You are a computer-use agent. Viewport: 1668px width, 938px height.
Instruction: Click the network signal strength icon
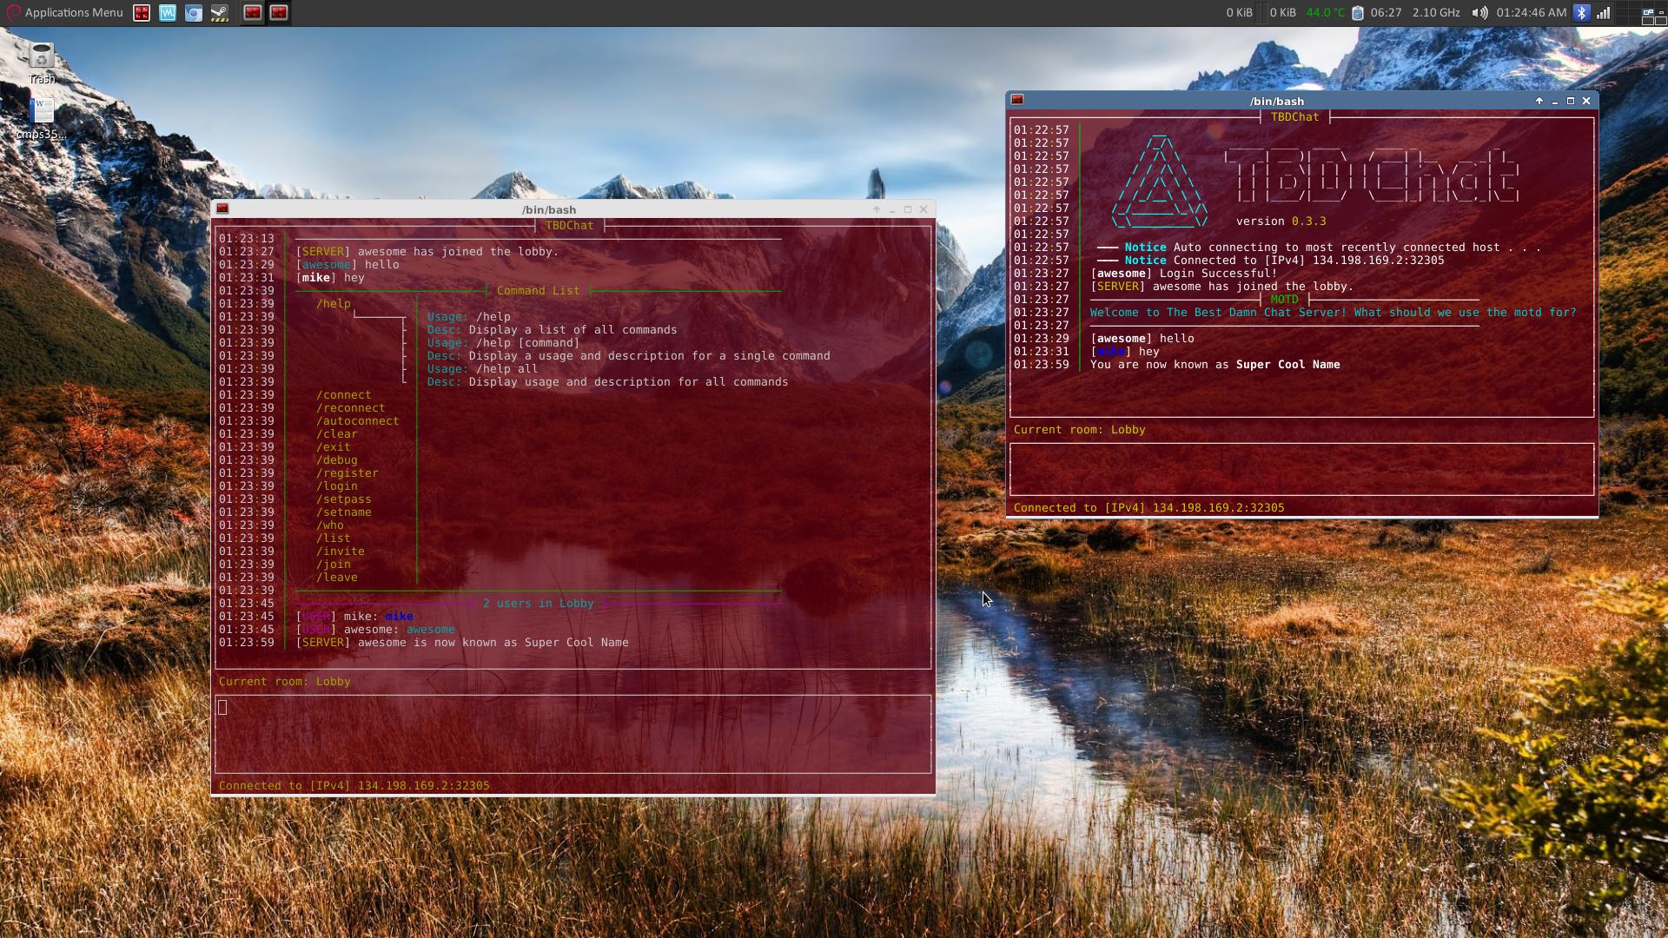point(1604,12)
